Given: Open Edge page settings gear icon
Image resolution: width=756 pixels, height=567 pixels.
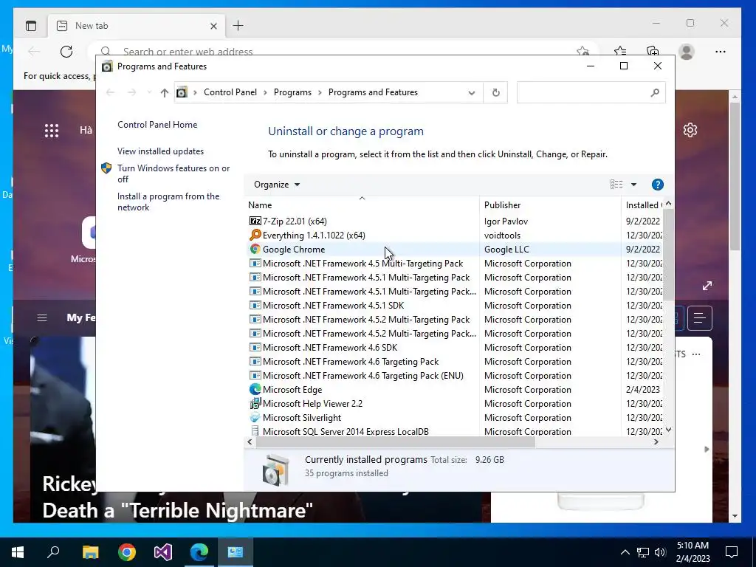Looking at the screenshot, I should click(x=690, y=130).
